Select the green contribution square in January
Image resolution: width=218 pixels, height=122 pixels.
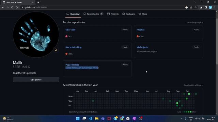tap(93, 101)
